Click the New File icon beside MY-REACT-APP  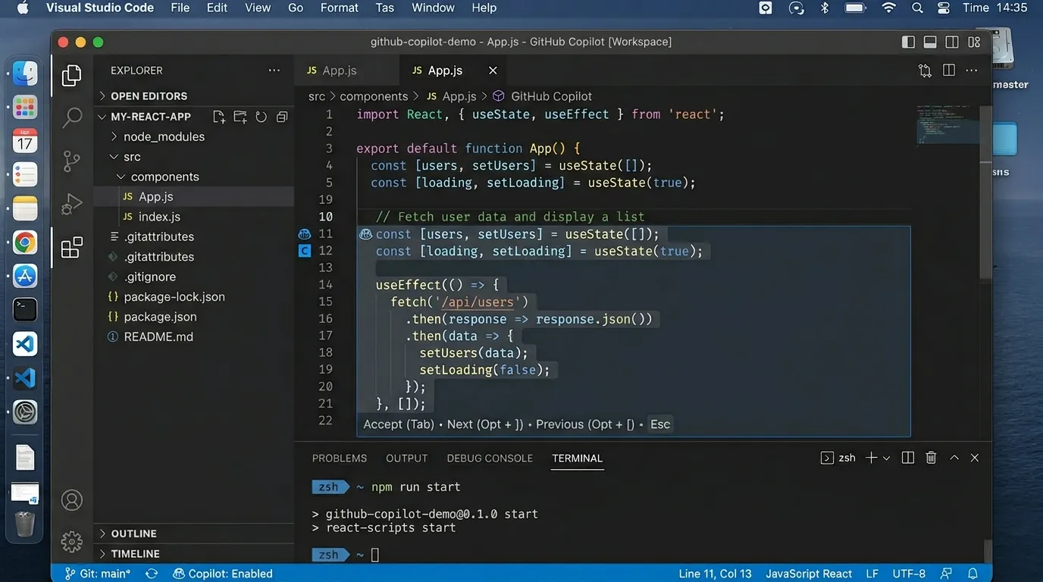[x=219, y=117]
